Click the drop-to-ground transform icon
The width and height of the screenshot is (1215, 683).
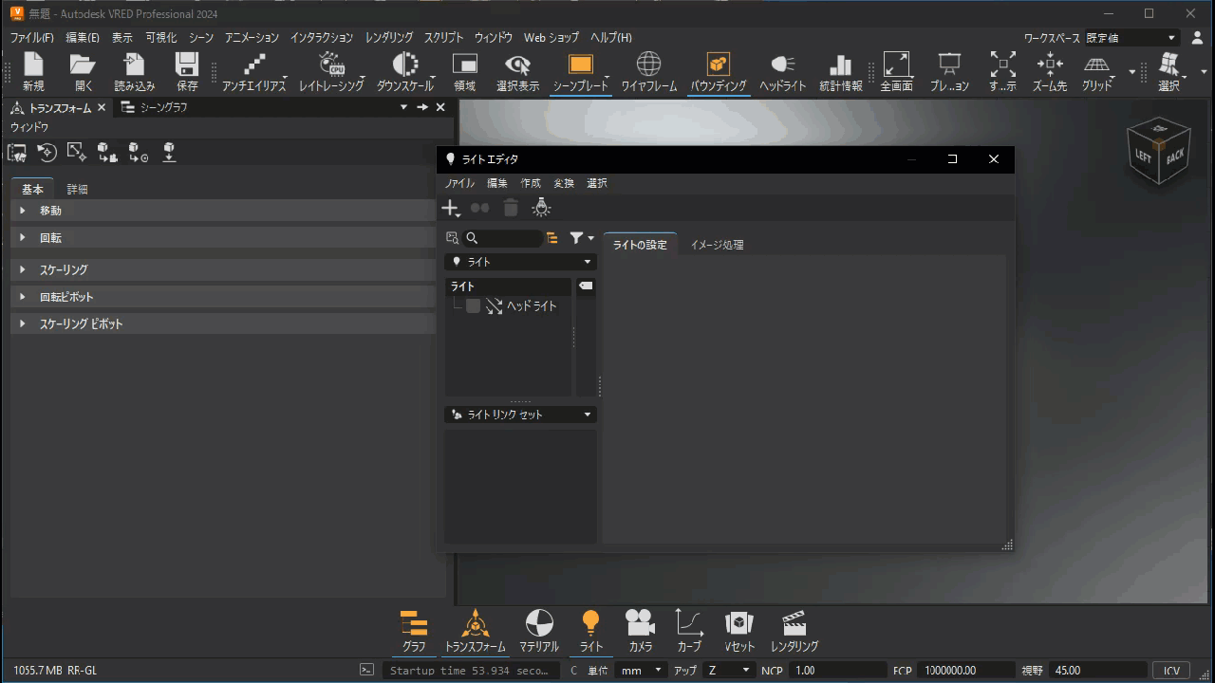tap(169, 152)
